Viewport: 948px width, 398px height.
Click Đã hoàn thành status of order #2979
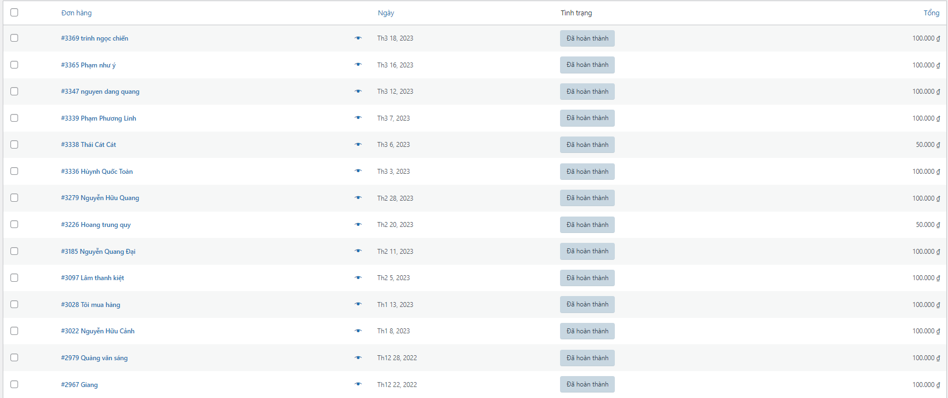[x=587, y=358]
